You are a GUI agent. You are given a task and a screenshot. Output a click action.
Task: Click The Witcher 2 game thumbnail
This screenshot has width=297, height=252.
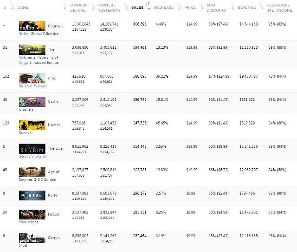[x=32, y=50]
